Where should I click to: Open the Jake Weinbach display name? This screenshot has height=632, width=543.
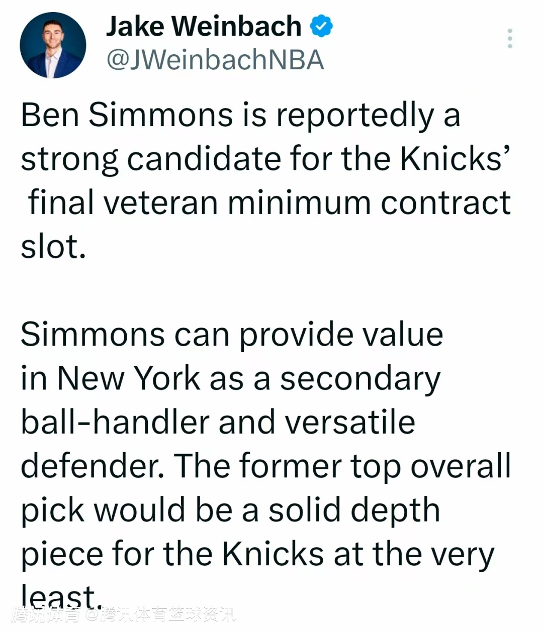204,26
